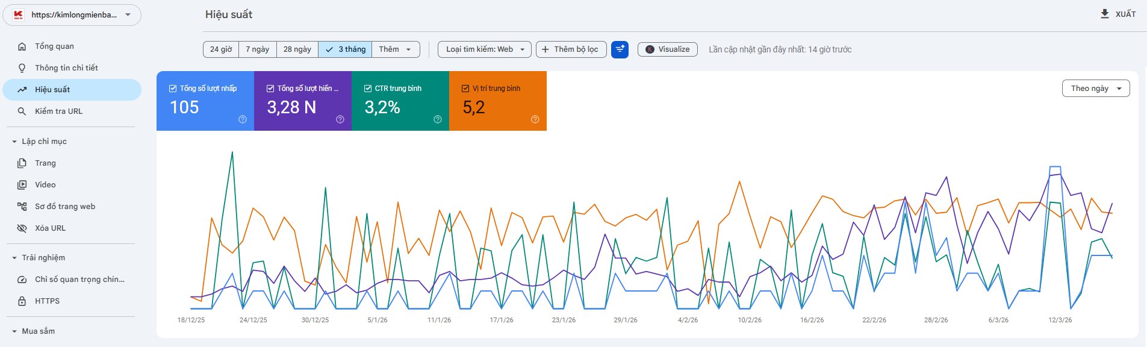Toggle the Vị trí trung bình checkbox

tap(465, 89)
